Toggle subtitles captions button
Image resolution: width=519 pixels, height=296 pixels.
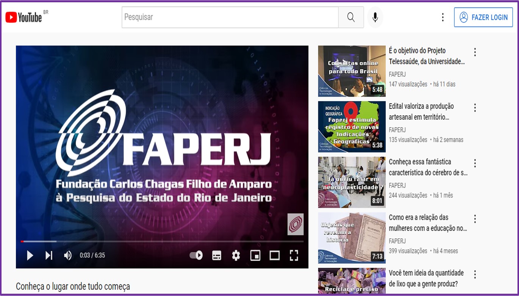pos(217,255)
